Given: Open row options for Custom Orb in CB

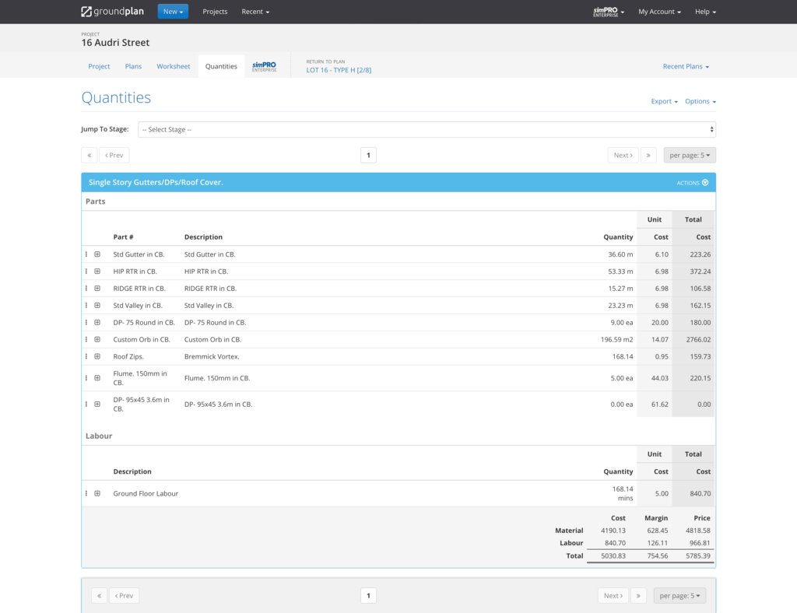Looking at the screenshot, I should coord(86,339).
